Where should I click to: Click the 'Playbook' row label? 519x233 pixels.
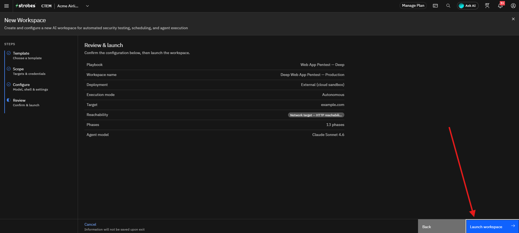click(94, 65)
